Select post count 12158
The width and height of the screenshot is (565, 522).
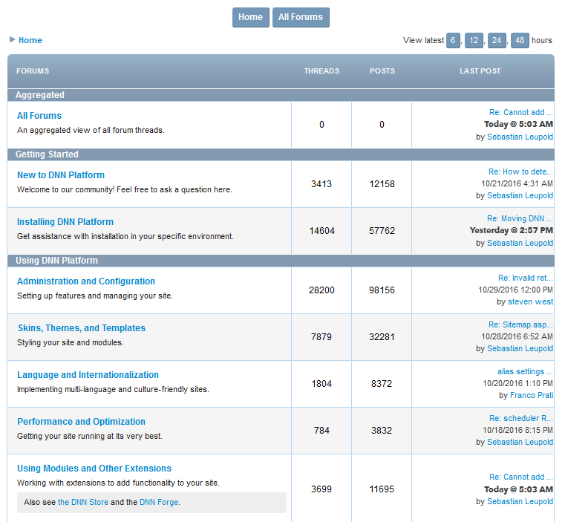tap(382, 184)
